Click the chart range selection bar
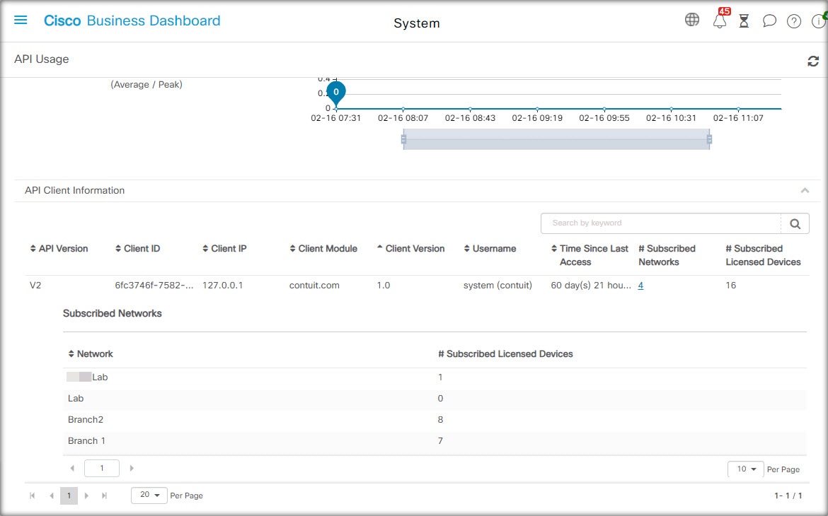 (x=556, y=139)
